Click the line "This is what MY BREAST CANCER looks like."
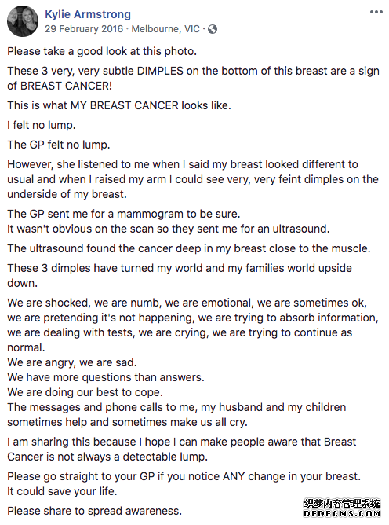This screenshot has width=389, height=525. [x=119, y=105]
